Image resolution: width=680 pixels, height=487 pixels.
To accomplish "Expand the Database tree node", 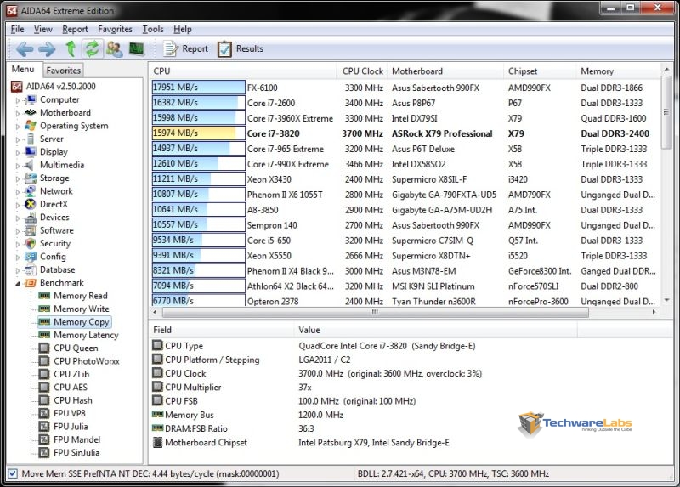I will (17, 270).
